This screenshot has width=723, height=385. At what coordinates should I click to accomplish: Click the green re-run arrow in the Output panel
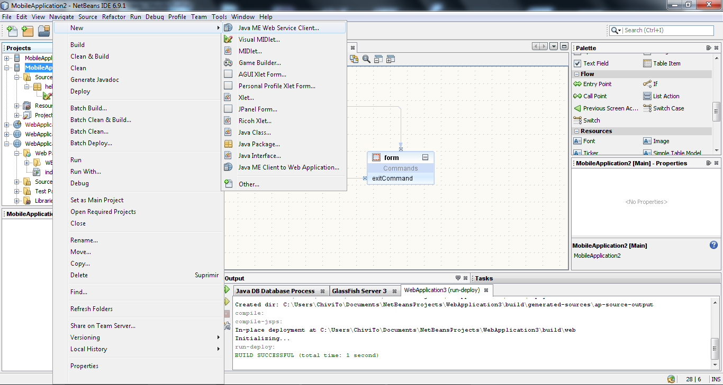227,289
